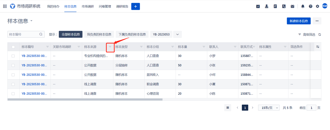Open the settings gear icon
The image size is (330, 130).
click(x=317, y=6)
